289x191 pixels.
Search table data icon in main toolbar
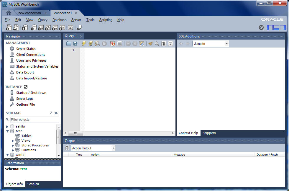click(70, 27)
